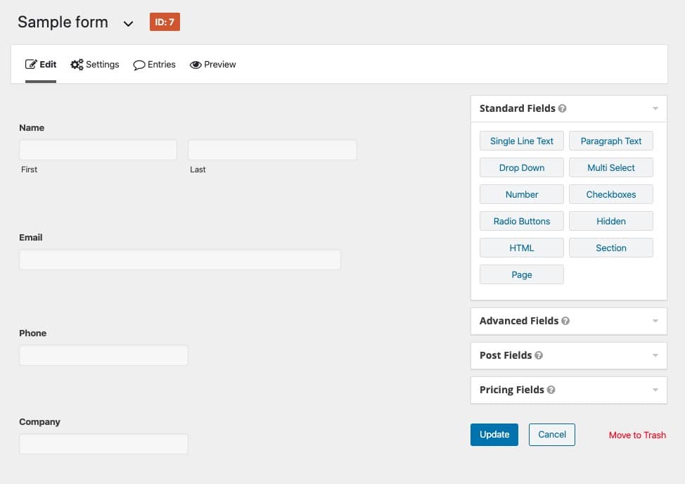Expand the Pricing Fields section

point(655,390)
